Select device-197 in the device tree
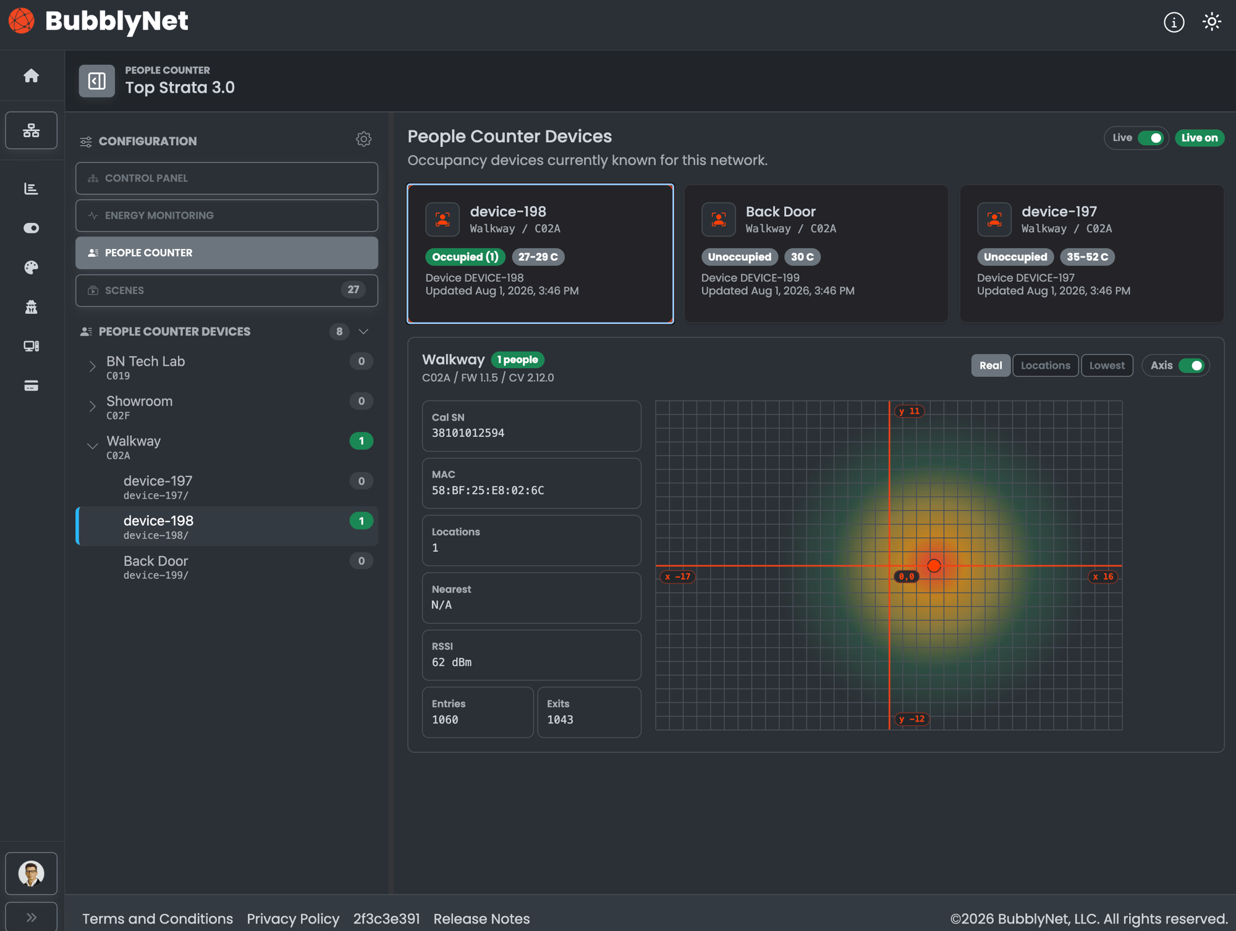 [x=227, y=487]
